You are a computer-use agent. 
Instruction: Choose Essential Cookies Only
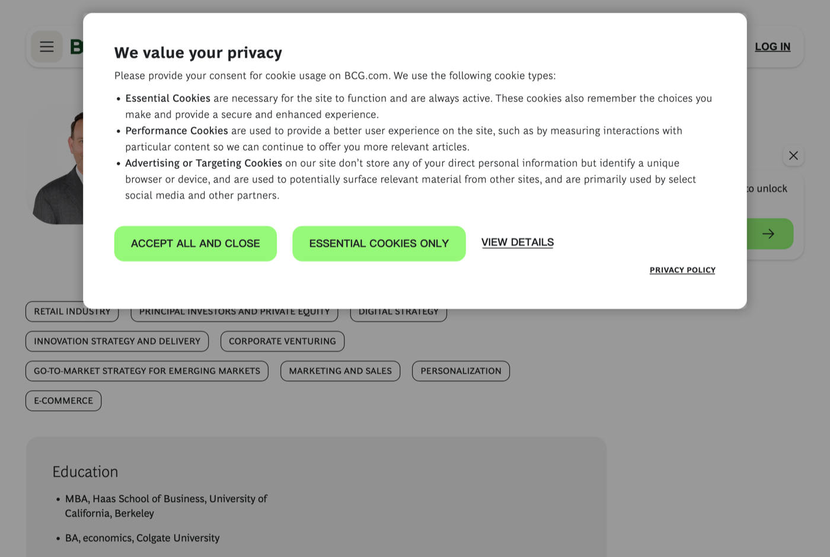[379, 244]
